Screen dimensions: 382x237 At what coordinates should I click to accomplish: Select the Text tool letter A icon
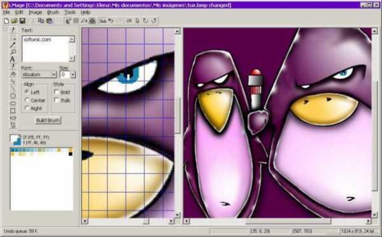point(13,59)
